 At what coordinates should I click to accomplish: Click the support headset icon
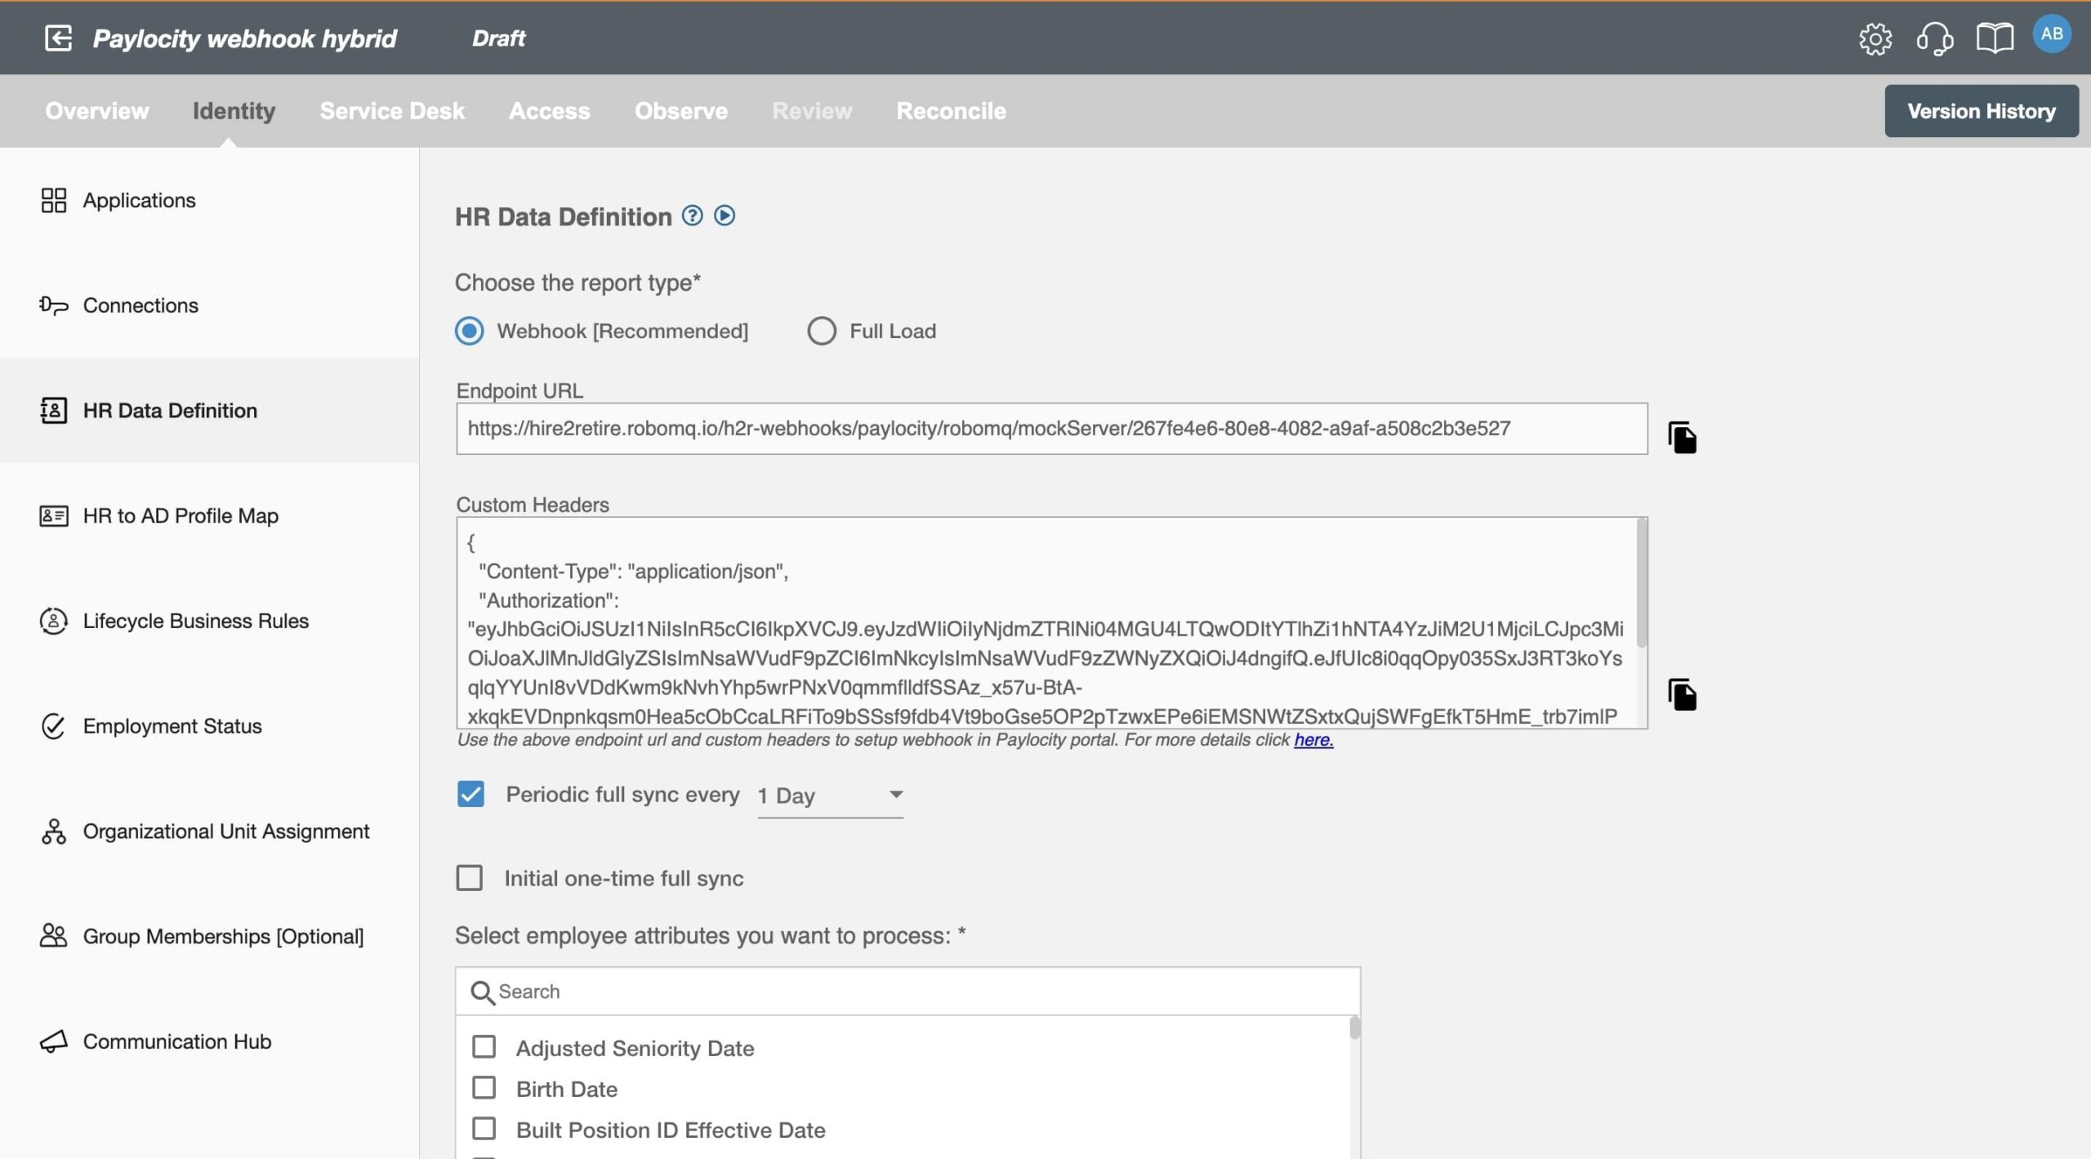[1934, 38]
